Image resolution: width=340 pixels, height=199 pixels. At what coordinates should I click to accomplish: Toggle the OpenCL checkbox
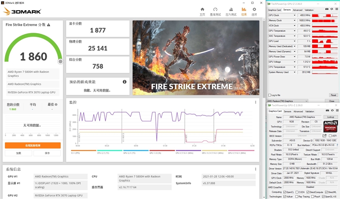coord(285,192)
